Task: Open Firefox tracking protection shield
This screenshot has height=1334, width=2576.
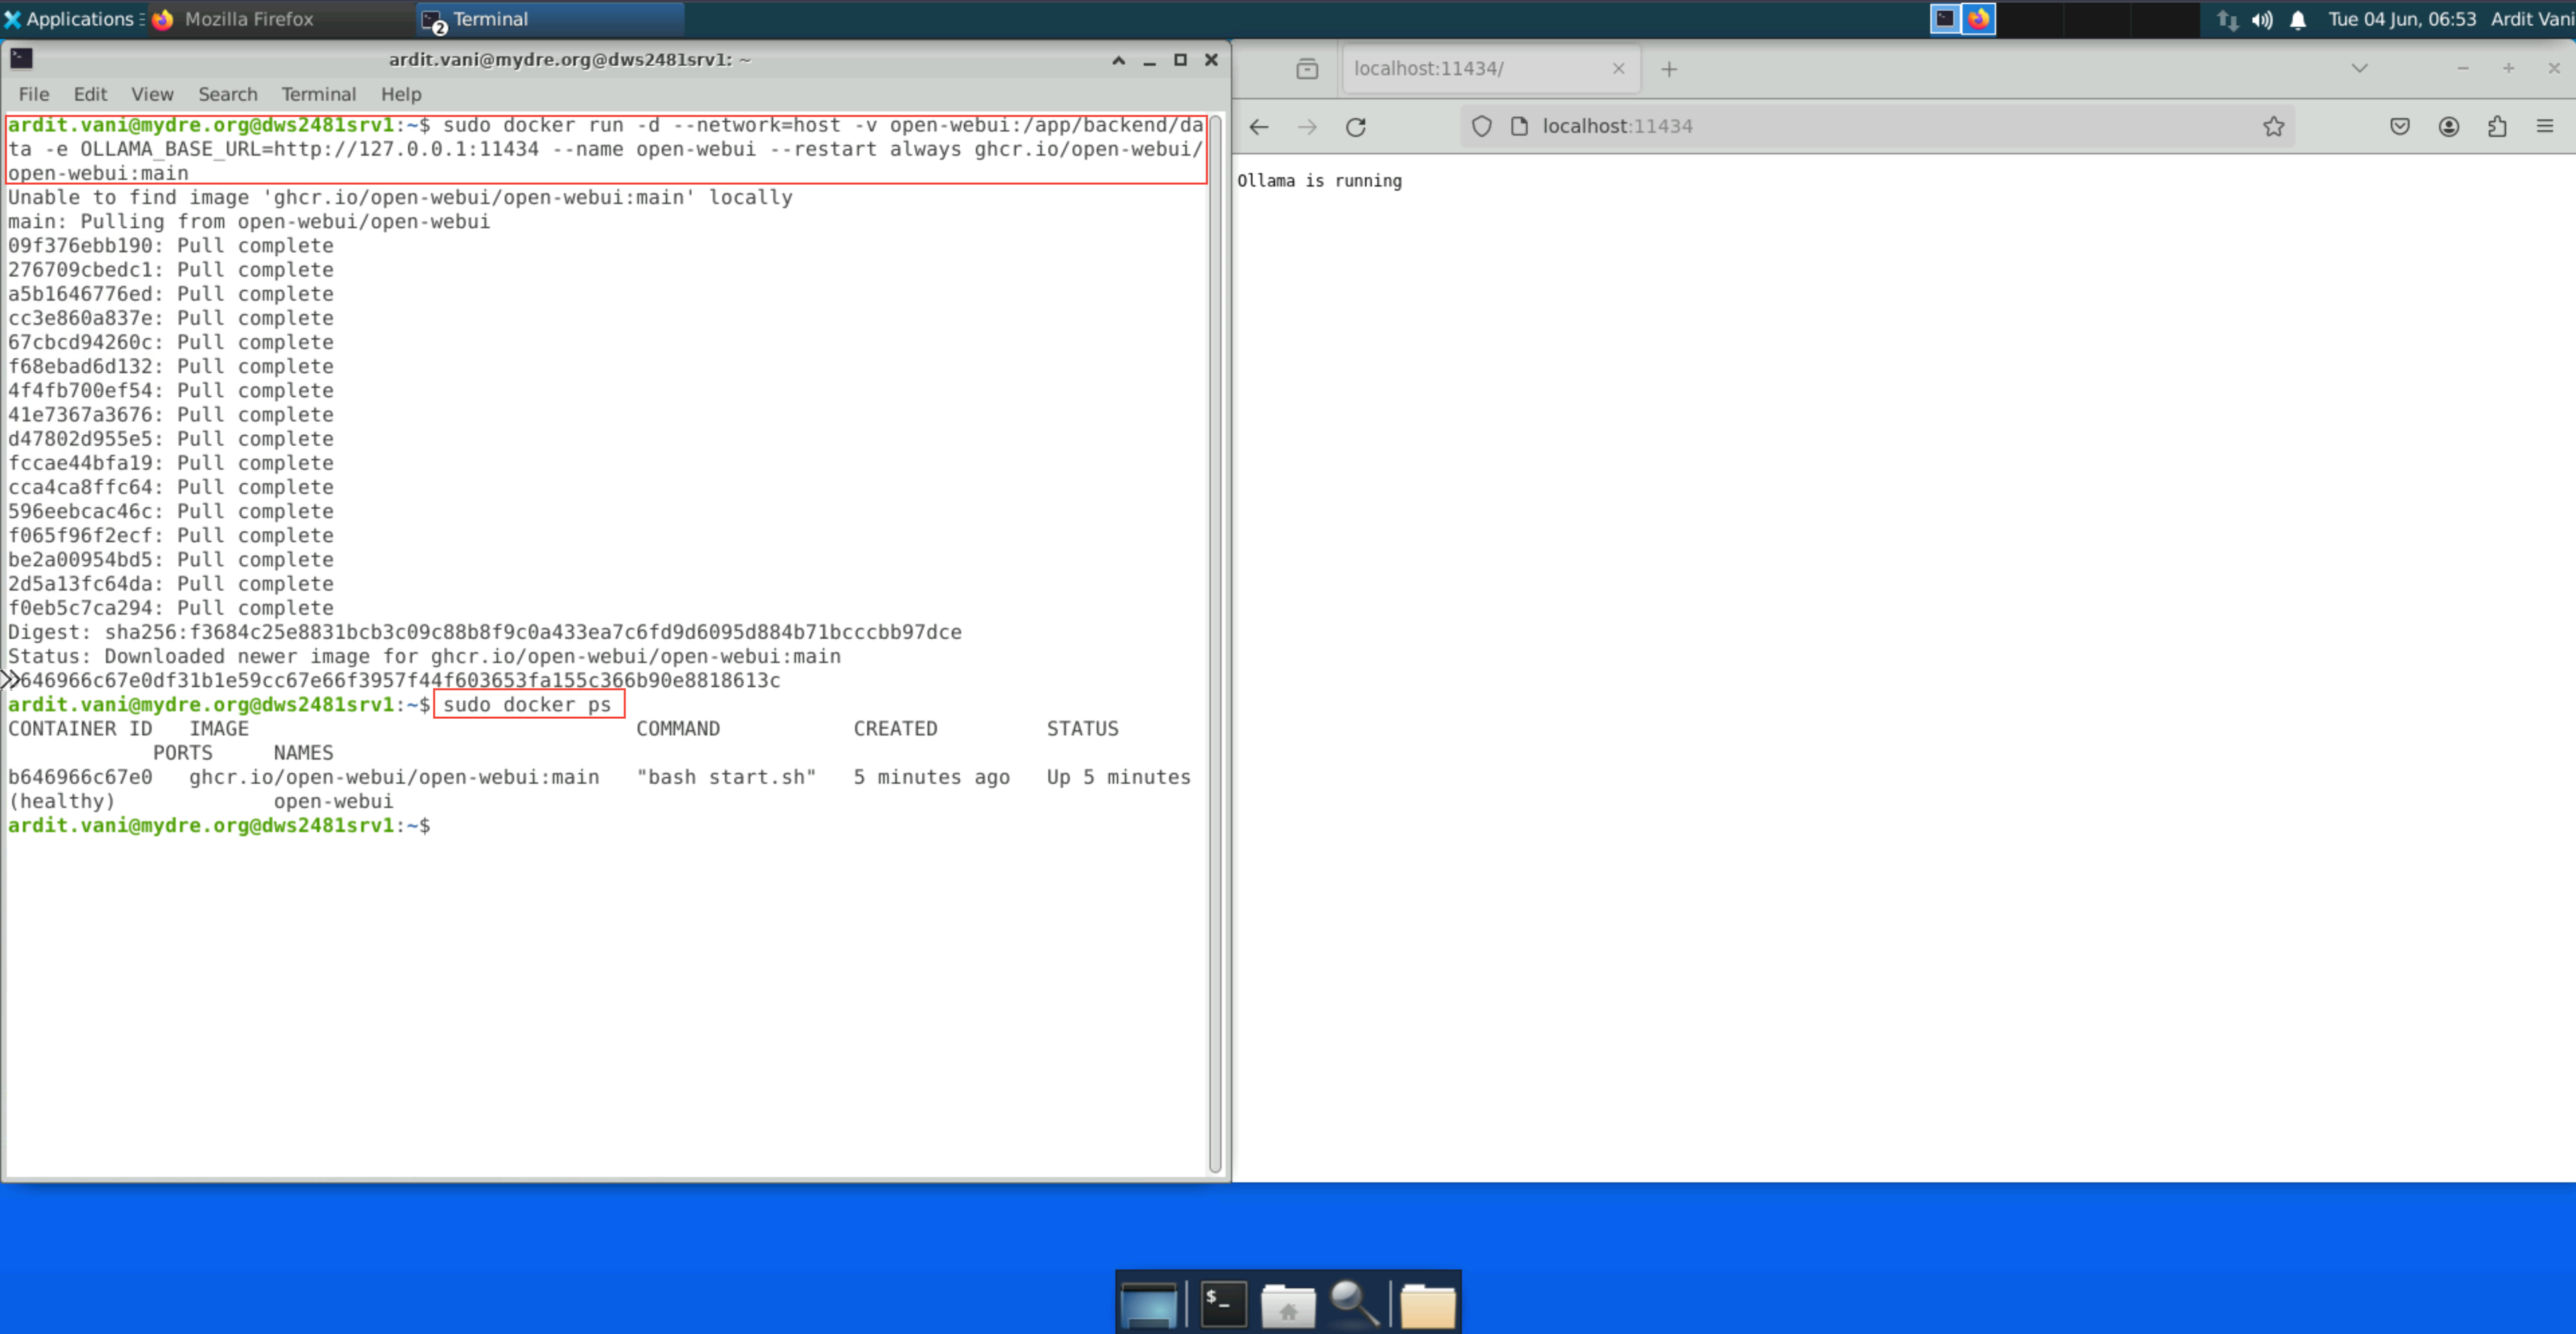Action: coord(1482,126)
